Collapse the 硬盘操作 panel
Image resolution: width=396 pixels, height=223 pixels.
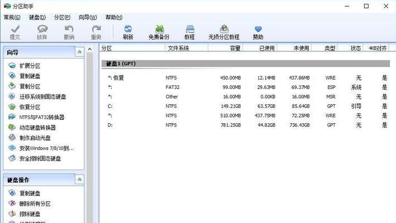(x=79, y=180)
